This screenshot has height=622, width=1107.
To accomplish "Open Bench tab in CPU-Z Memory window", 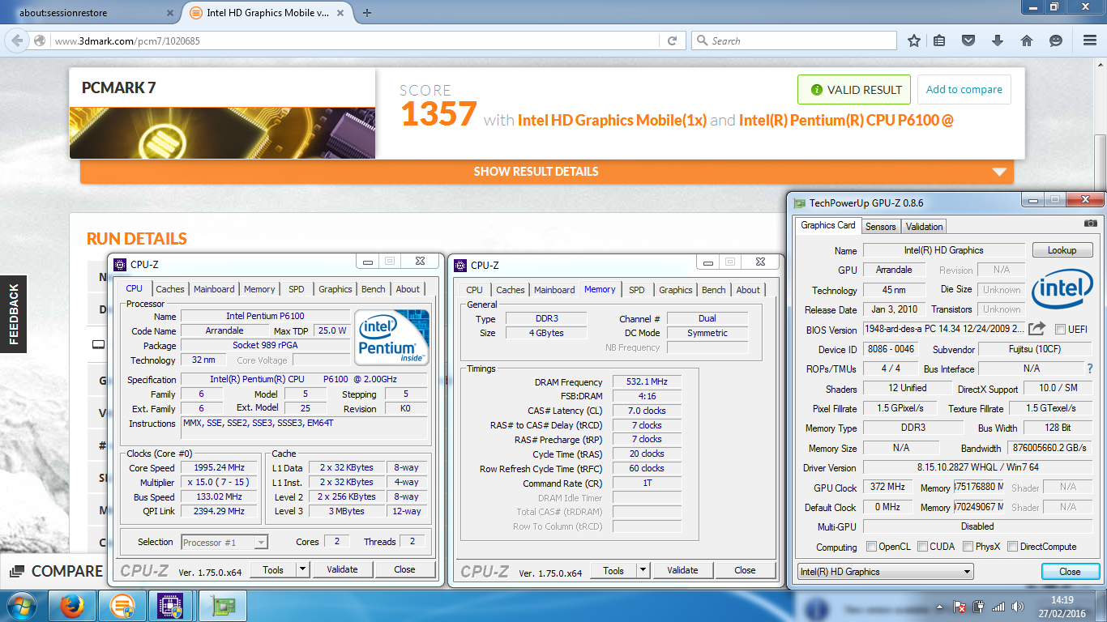I will 714,290.
